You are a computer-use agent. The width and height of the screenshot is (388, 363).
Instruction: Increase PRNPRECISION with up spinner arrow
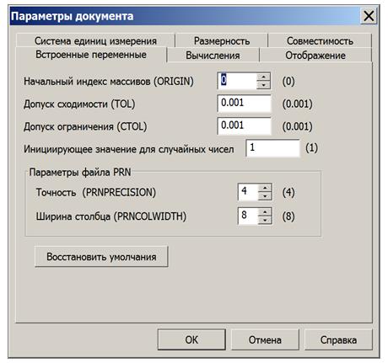[x=265, y=188]
